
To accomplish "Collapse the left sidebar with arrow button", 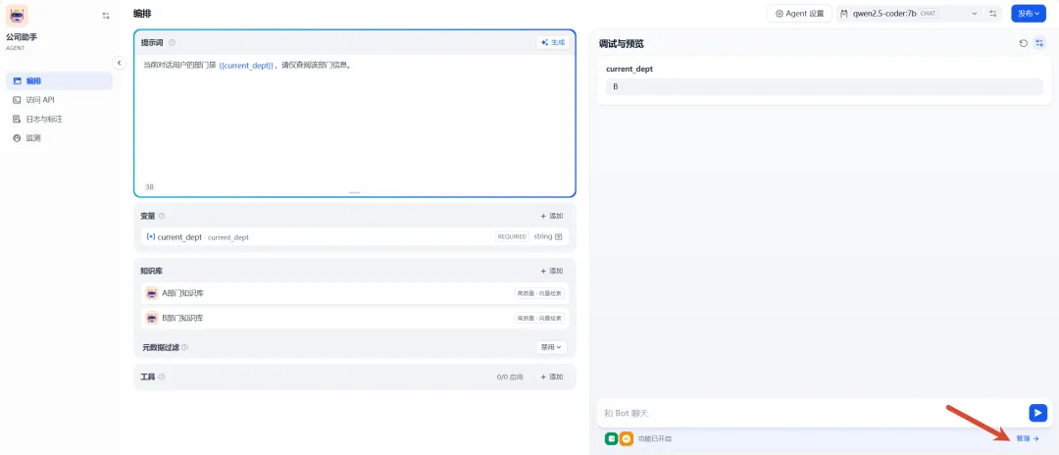I will 119,63.
